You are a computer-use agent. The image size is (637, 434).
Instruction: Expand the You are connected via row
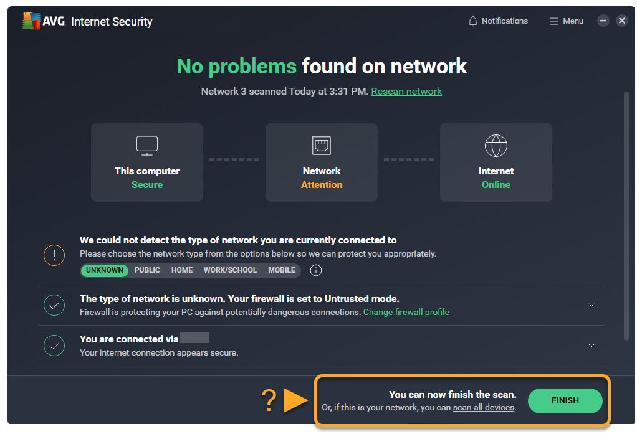point(591,346)
